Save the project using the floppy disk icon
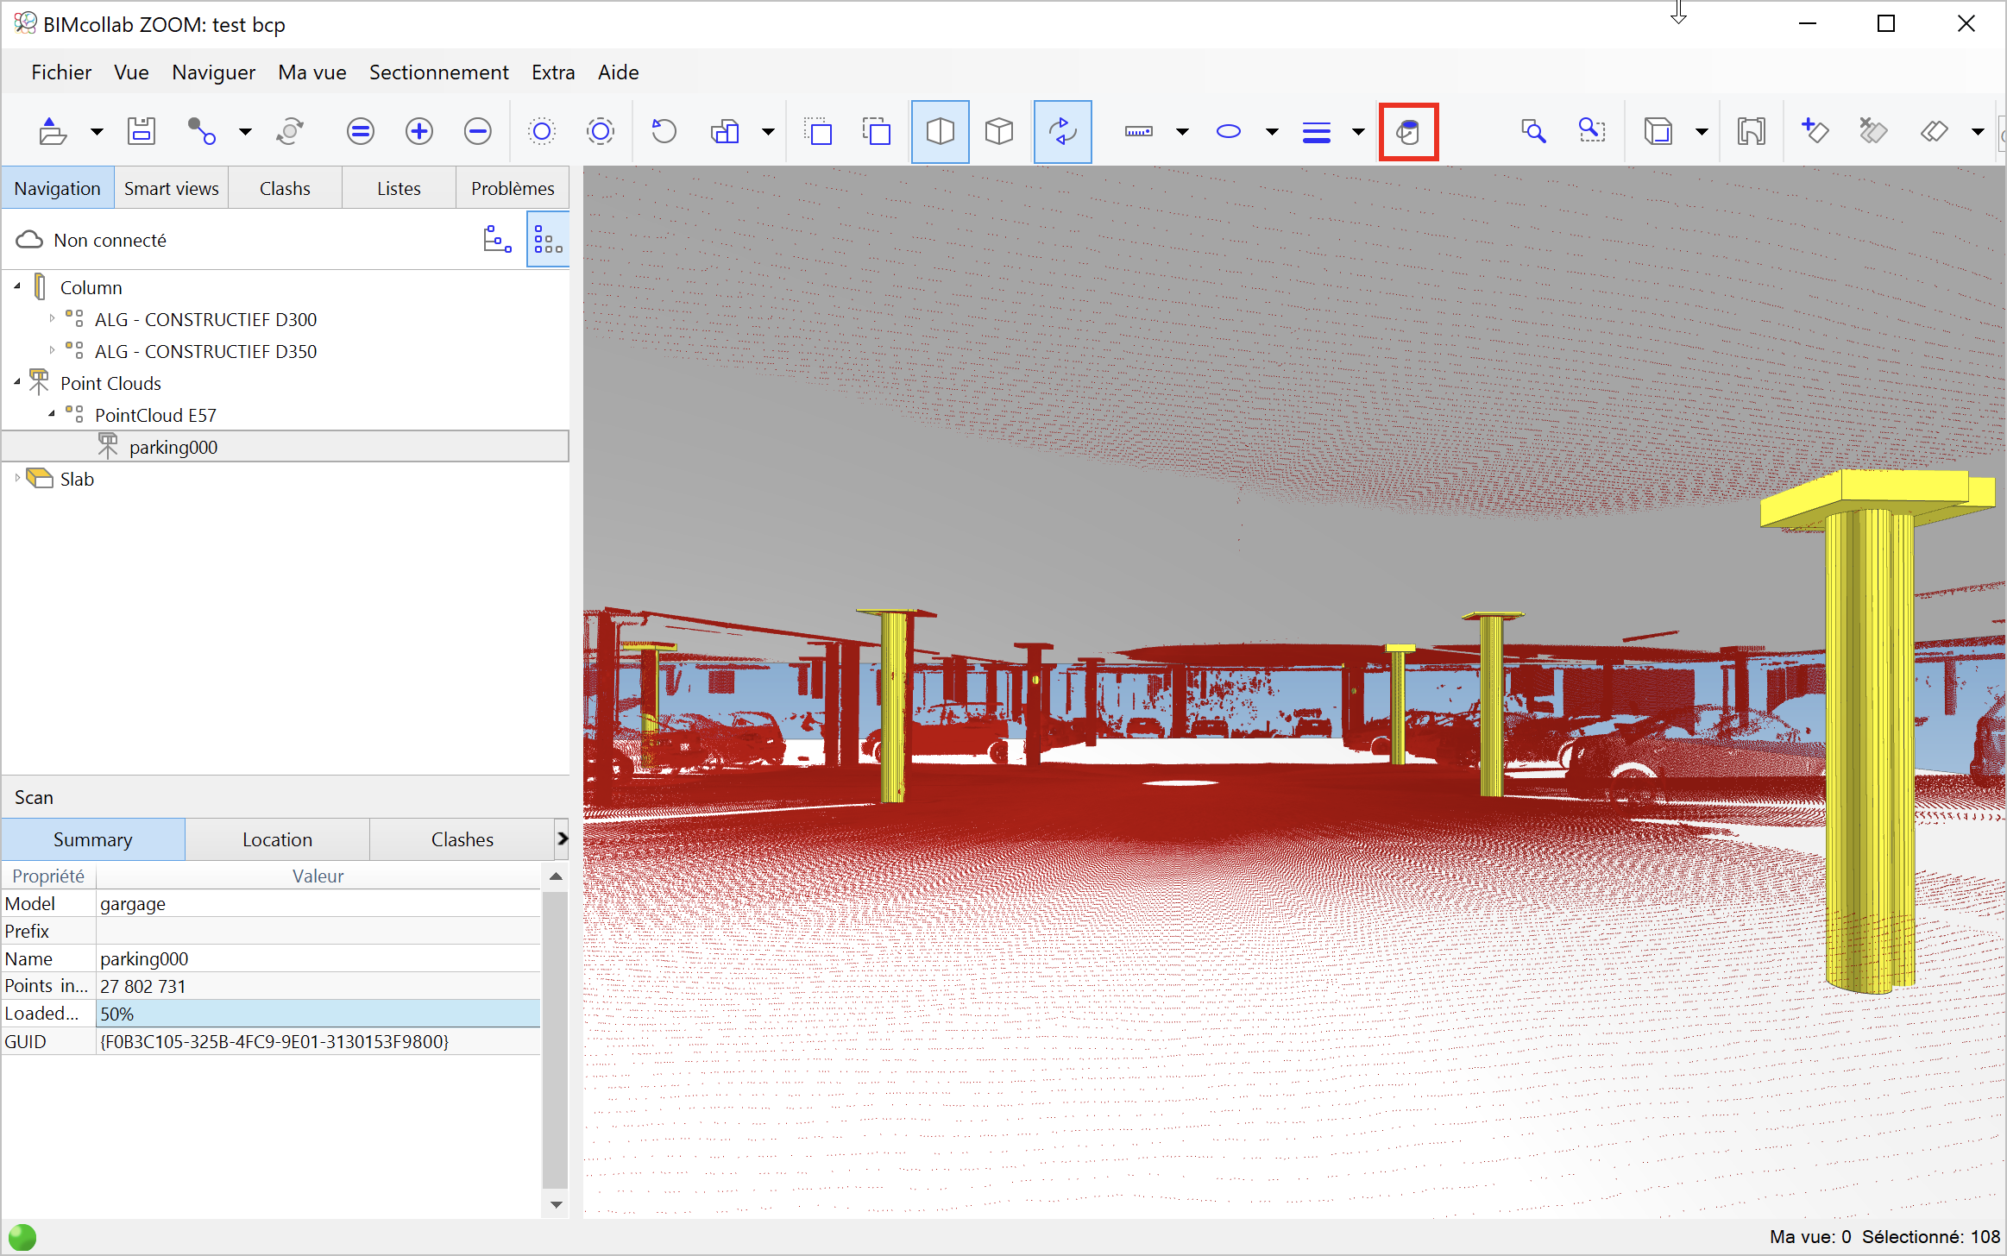 tap(142, 132)
